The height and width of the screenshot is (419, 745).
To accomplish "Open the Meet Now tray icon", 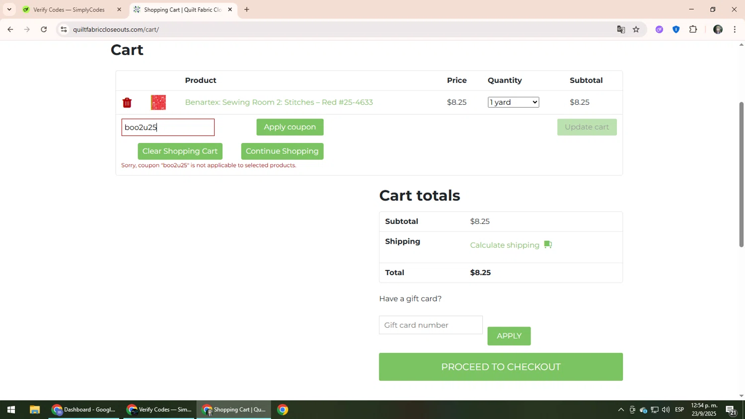I will pyautogui.click(x=632, y=410).
